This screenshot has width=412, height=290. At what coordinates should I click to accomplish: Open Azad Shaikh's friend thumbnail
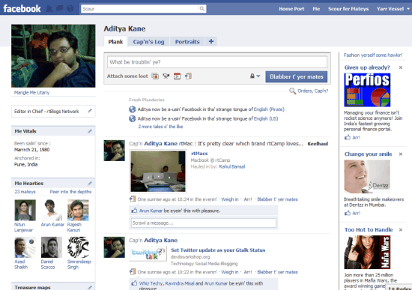click(25, 247)
